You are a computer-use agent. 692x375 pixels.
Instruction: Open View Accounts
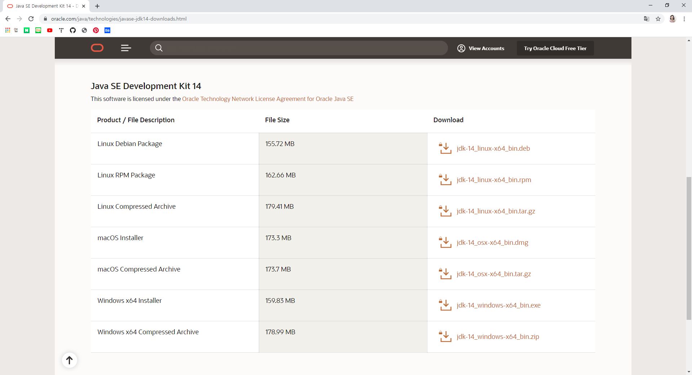(x=481, y=48)
